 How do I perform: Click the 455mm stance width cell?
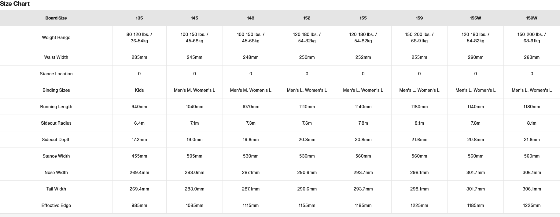(139, 156)
